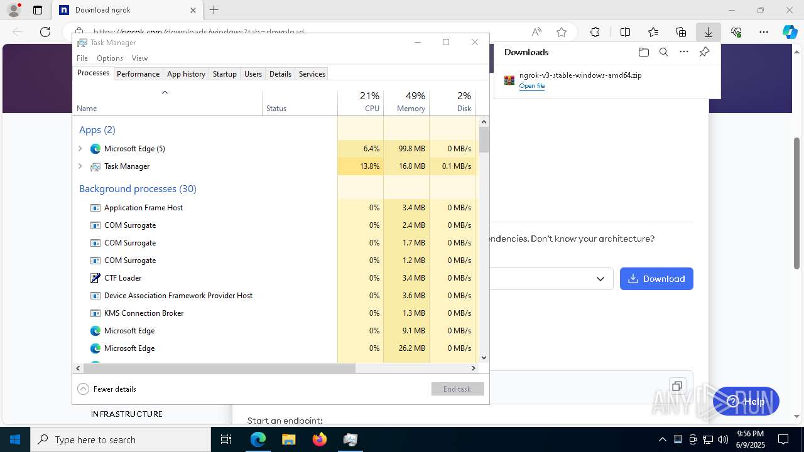Collapse to Fewer details view
Screen dimensions: 804x452
coord(107,389)
